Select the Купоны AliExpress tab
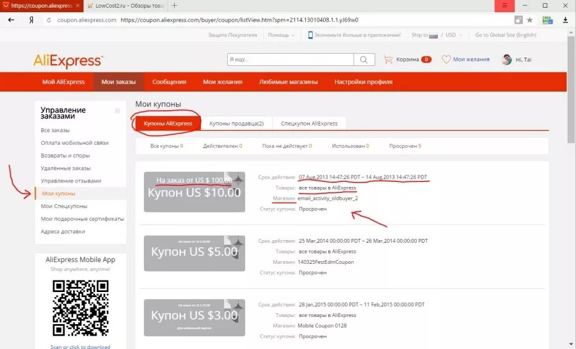 click(168, 124)
